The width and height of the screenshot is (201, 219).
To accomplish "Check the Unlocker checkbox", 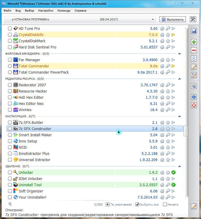I will point(10,173).
